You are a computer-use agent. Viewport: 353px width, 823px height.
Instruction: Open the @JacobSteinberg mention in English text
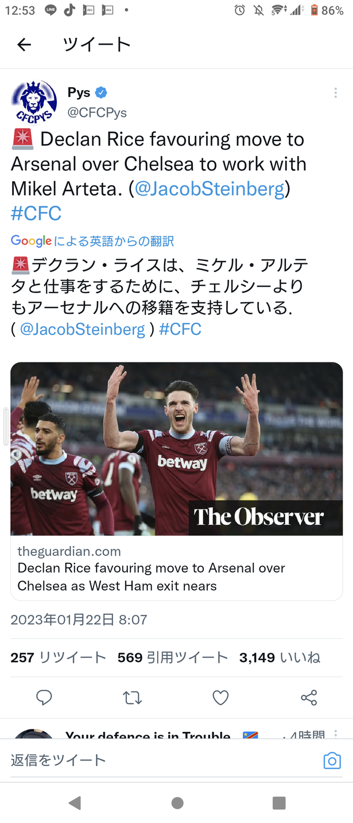pyautogui.click(x=210, y=189)
